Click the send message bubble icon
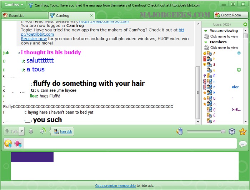Viewport: 250px width, 190px height. [243, 144]
